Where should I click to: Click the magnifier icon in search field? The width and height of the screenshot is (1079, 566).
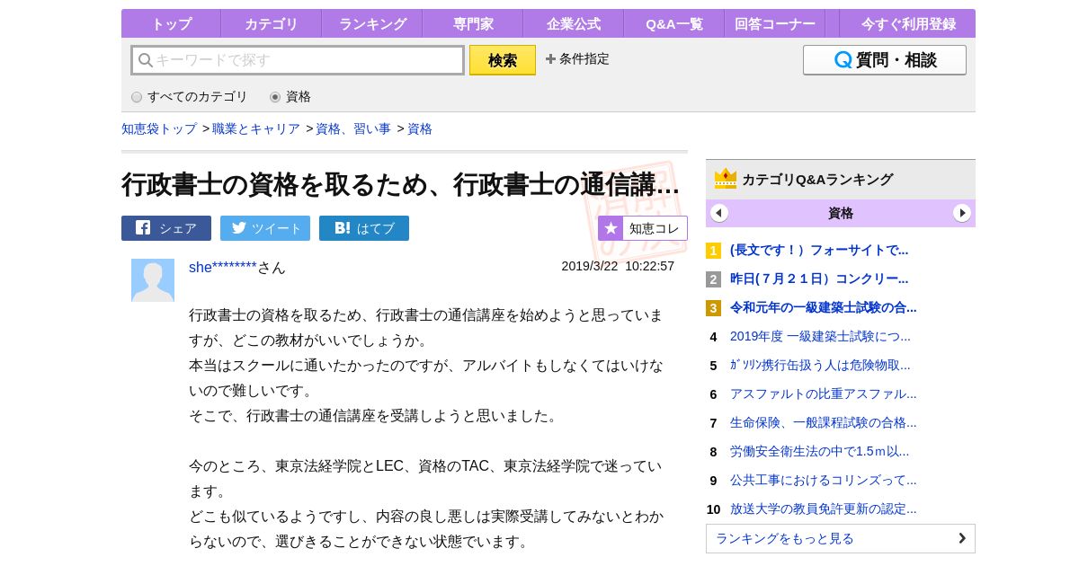tap(146, 60)
